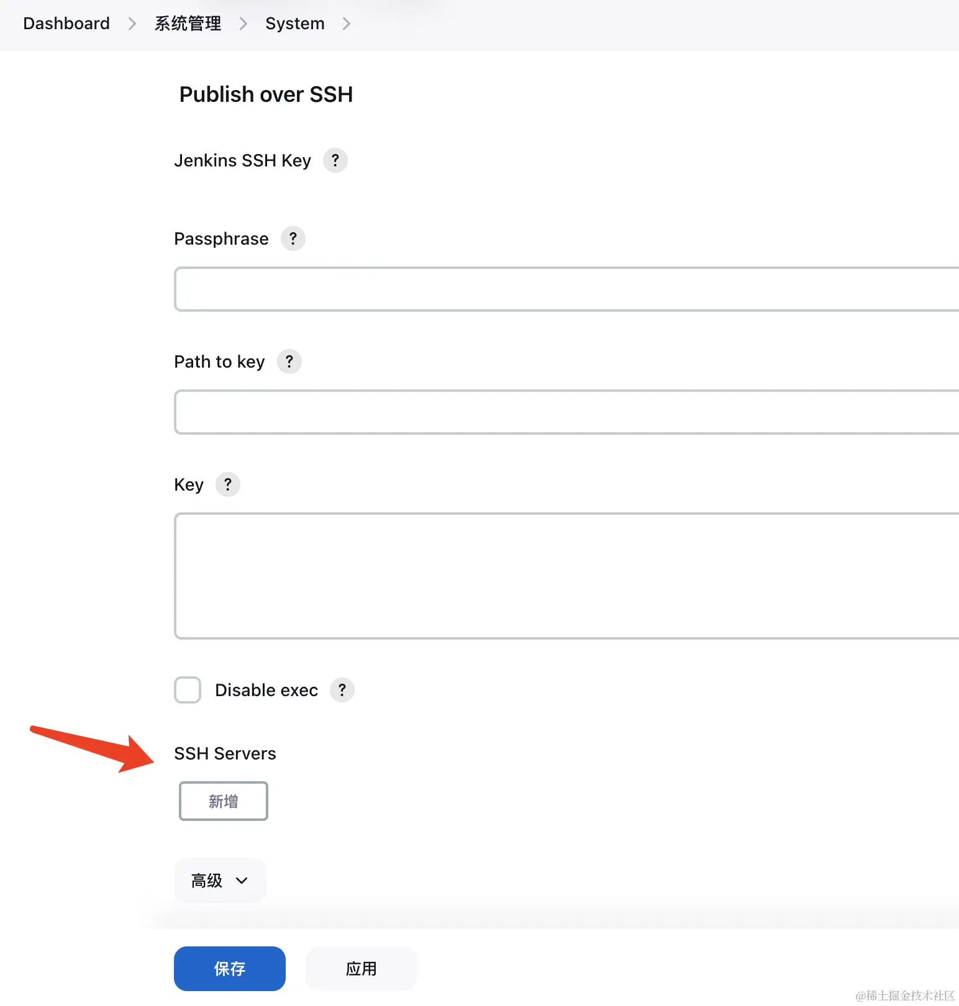Open the System breadcrumb link
The width and height of the screenshot is (959, 1006).
[295, 24]
